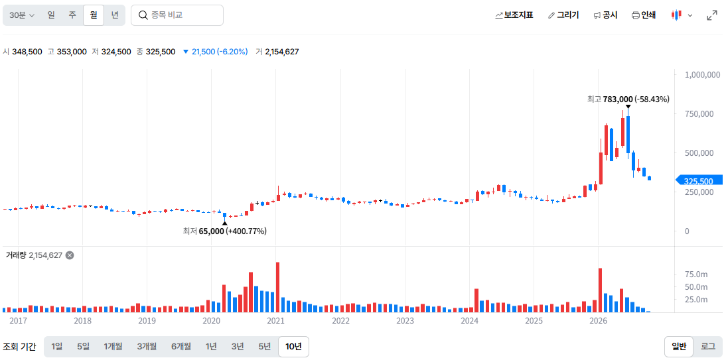
Task: Set lookup period to 3년
Action: pos(238,346)
